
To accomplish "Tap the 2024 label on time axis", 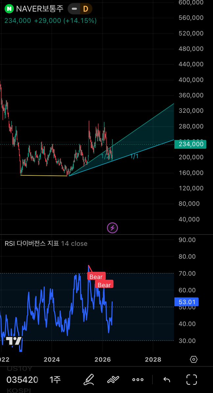I will click(x=52, y=360).
